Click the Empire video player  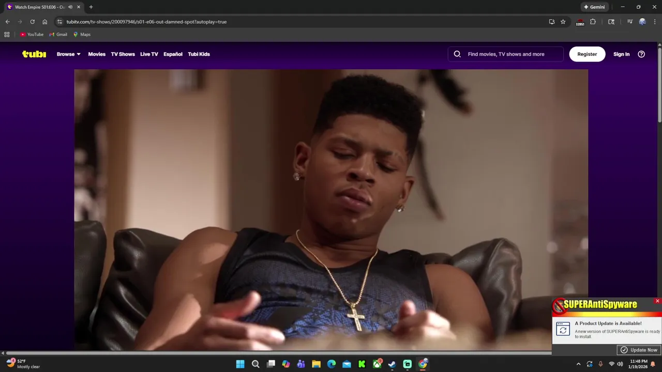pyautogui.click(x=331, y=209)
